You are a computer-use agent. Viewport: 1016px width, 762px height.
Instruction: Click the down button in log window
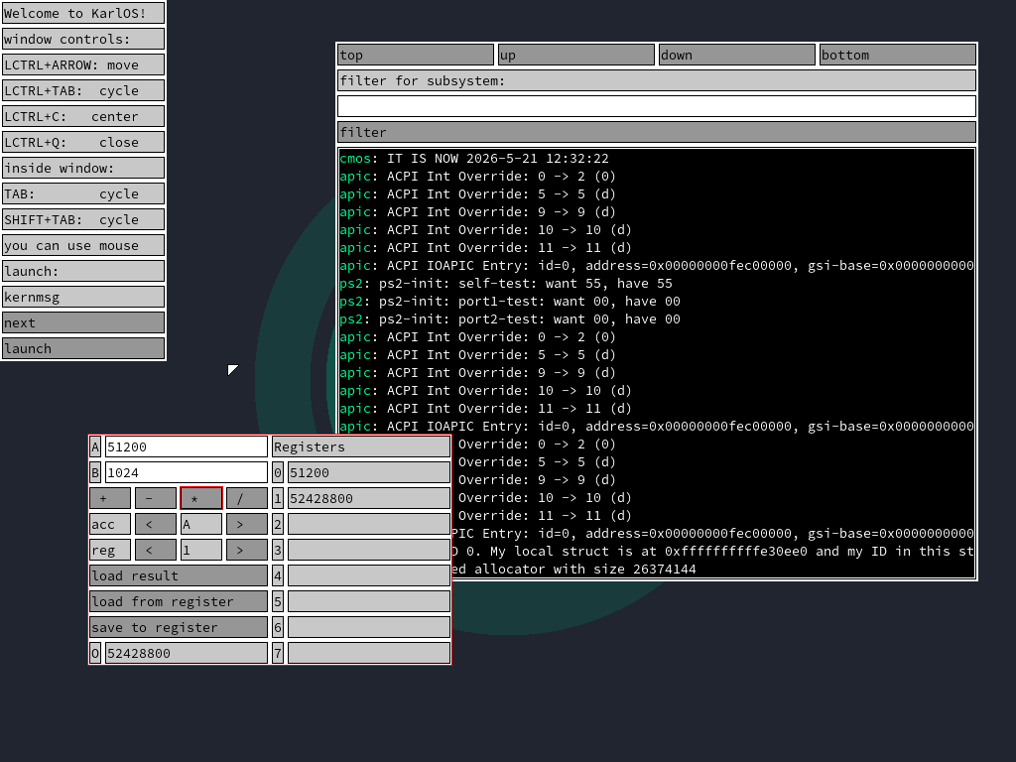tap(737, 56)
